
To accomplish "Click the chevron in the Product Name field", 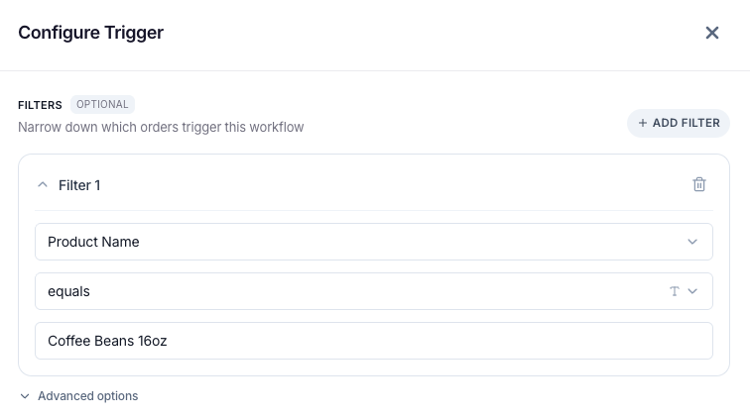I will tap(692, 242).
